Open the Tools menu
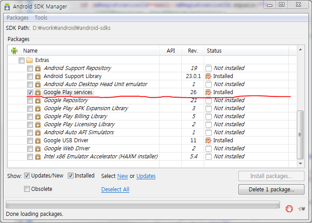 click(x=41, y=18)
